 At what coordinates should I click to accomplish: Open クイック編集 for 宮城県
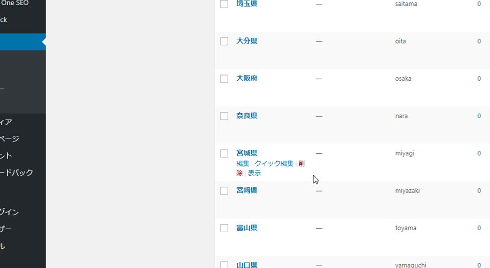[x=274, y=163]
